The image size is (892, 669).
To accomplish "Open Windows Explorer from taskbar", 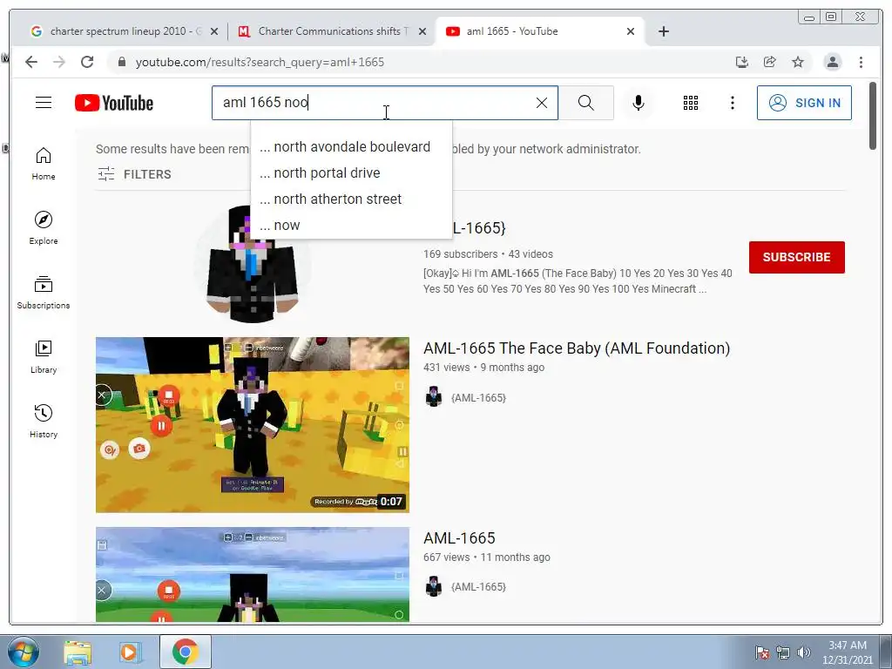I will point(78,652).
